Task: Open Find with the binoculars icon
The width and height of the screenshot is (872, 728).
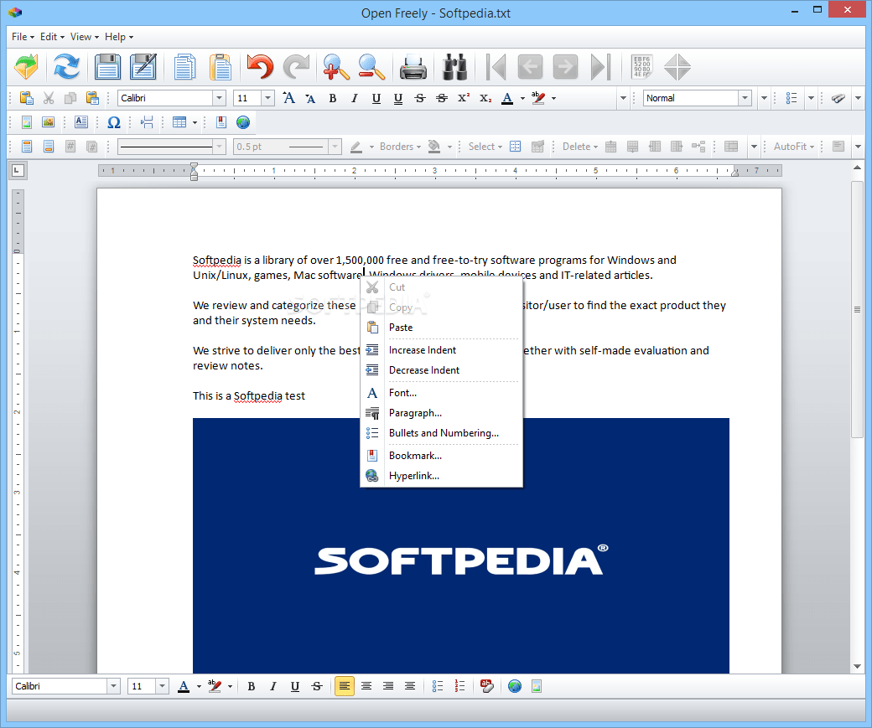Action: coord(454,67)
